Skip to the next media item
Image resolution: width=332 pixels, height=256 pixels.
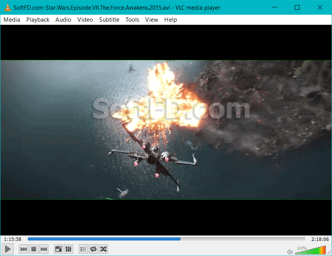[44, 249]
